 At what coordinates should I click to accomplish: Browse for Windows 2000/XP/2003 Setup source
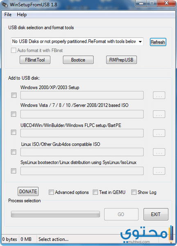point(159,95)
